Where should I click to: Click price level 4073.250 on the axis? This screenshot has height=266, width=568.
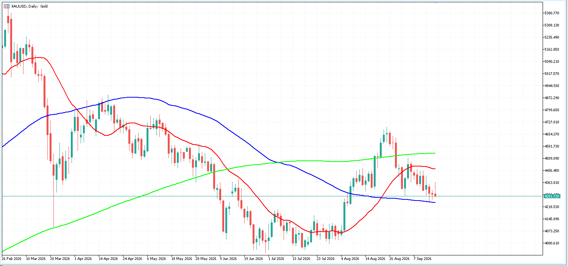tap(551, 231)
